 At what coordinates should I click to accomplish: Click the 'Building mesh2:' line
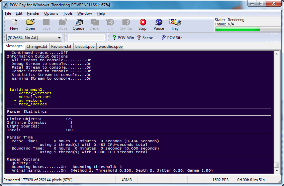pyautogui.click(x=27, y=89)
